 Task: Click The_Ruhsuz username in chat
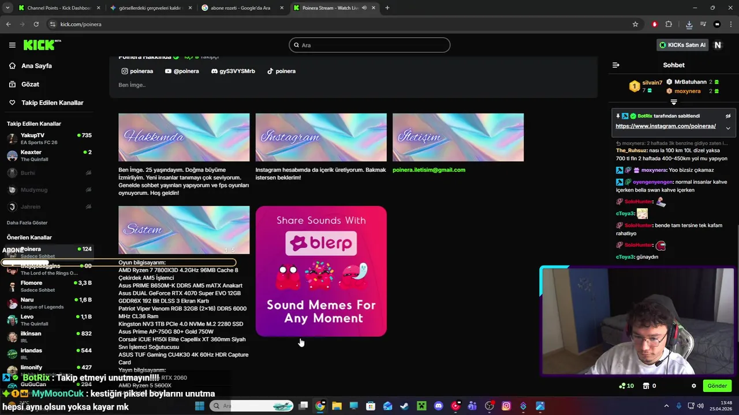[632, 150]
